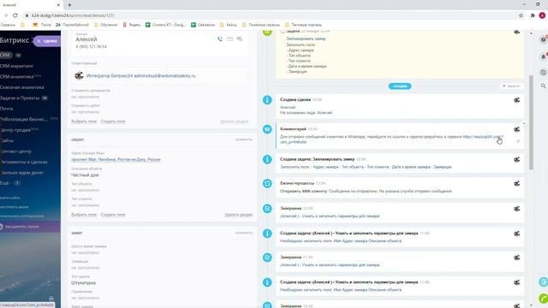
Task: Click Настроить меню in the sidebar
Action: 15,207
